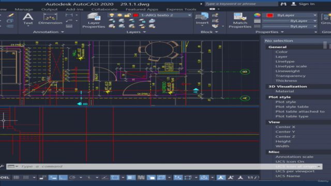This screenshot has height=186, width=331.
Task: Click the object color wheel icon
Action: 257,15
